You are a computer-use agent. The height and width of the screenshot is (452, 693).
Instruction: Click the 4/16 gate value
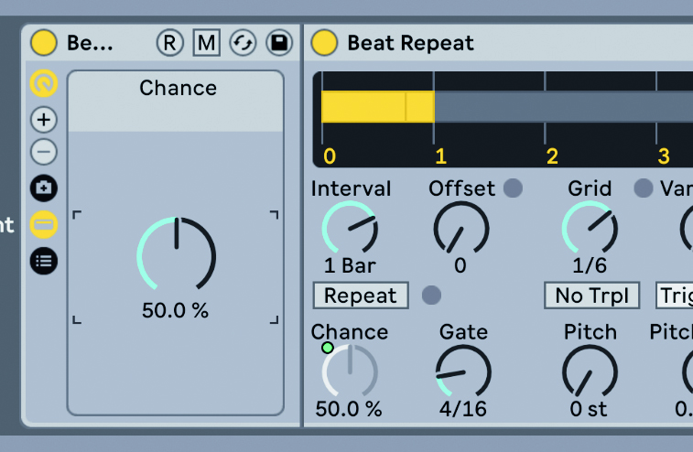(462, 409)
